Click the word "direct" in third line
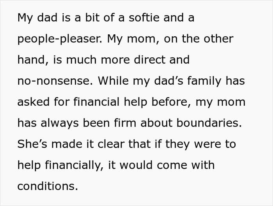Image resolution: width=273 pixels, height=206 pixels. 150,60
